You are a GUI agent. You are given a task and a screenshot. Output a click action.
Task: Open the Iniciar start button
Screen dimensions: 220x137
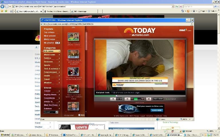[x=5, y=135]
